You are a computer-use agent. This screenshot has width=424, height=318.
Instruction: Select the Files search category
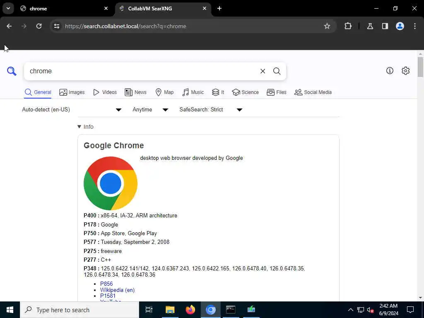click(x=276, y=92)
